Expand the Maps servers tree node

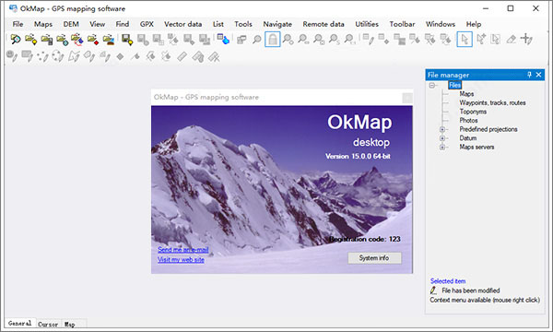(x=441, y=148)
